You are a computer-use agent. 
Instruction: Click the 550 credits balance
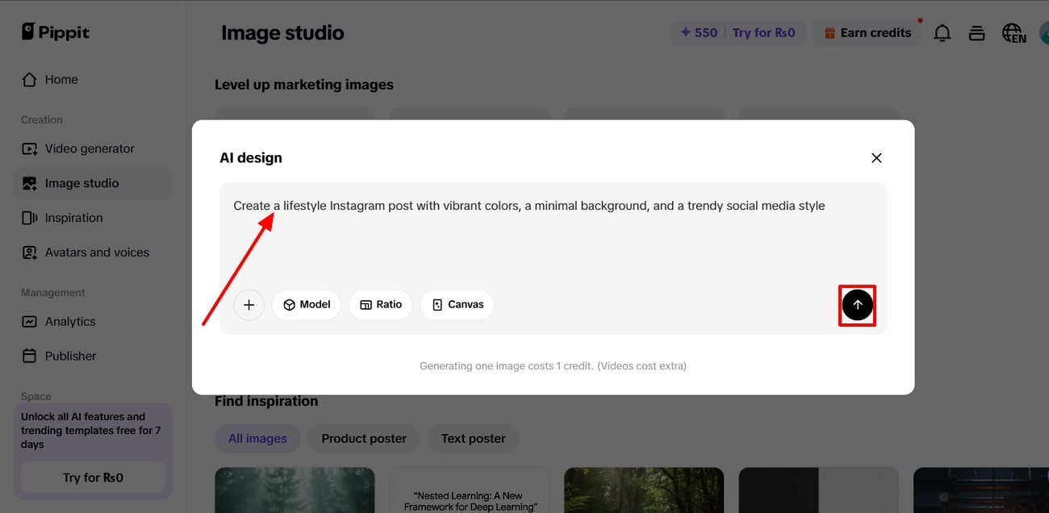point(698,33)
